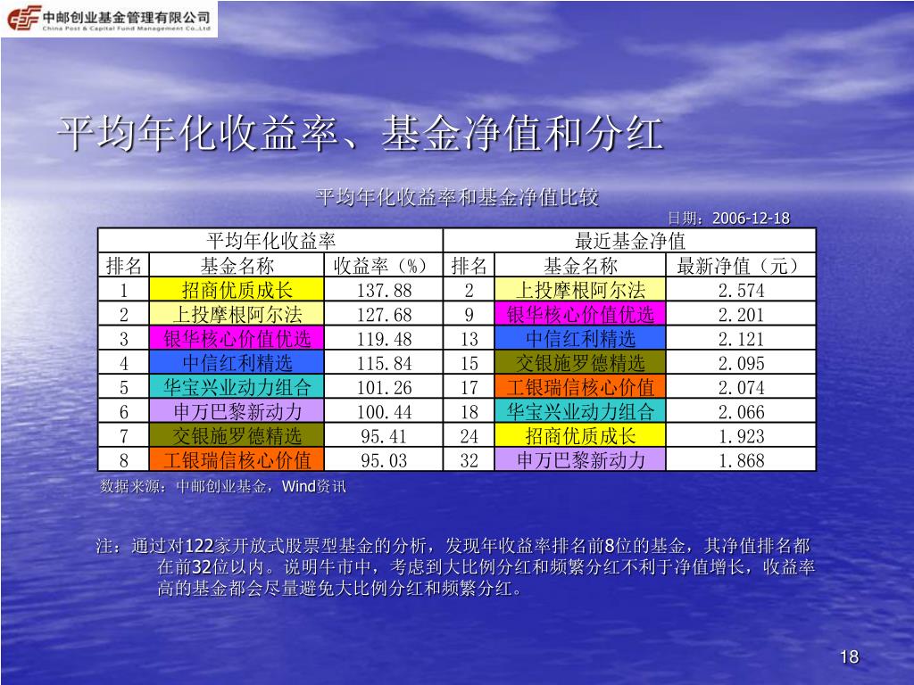Image resolution: width=914 pixels, height=685 pixels.
Task: Click the net value "2.066"
Action: pos(741,412)
